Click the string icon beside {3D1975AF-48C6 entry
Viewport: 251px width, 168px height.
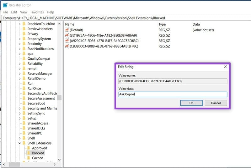tap(67, 35)
